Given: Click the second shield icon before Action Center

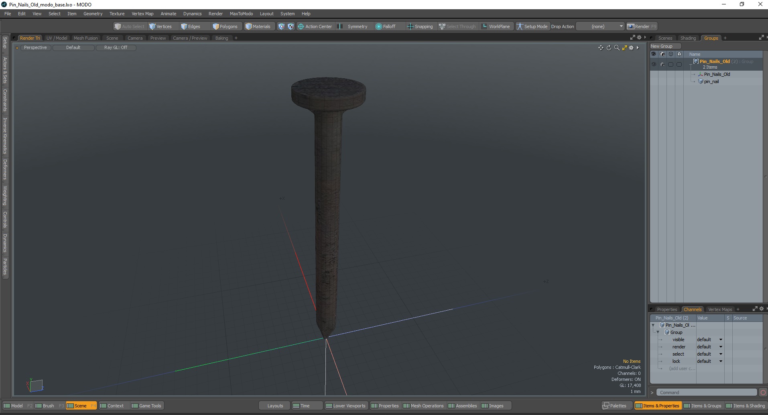Looking at the screenshot, I should (x=291, y=26).
